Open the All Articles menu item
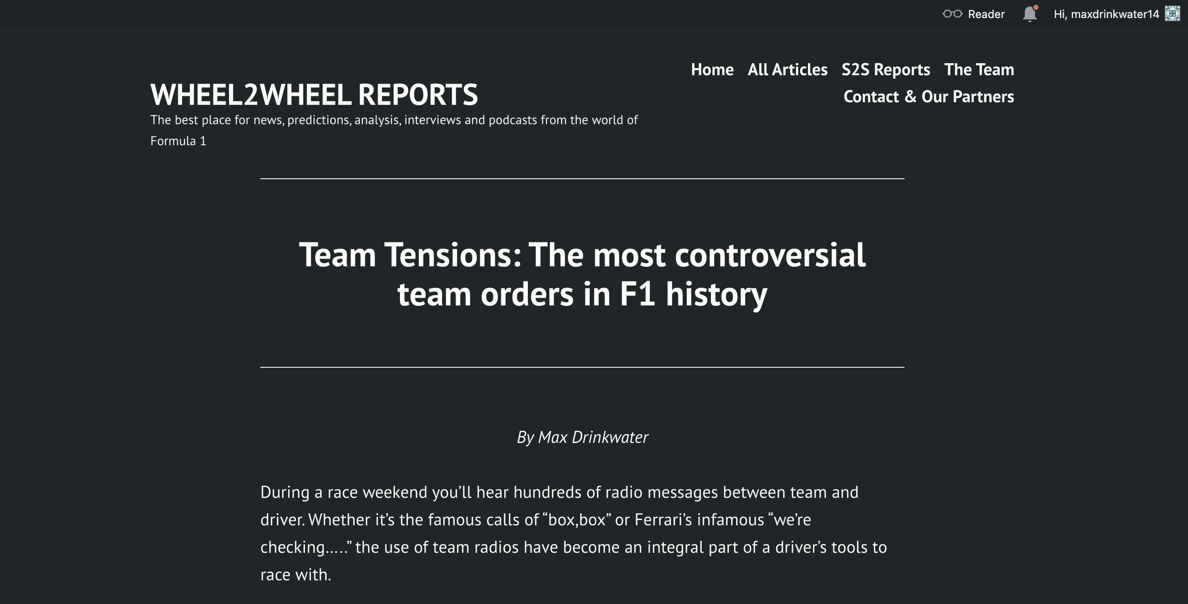 point(787,69)
